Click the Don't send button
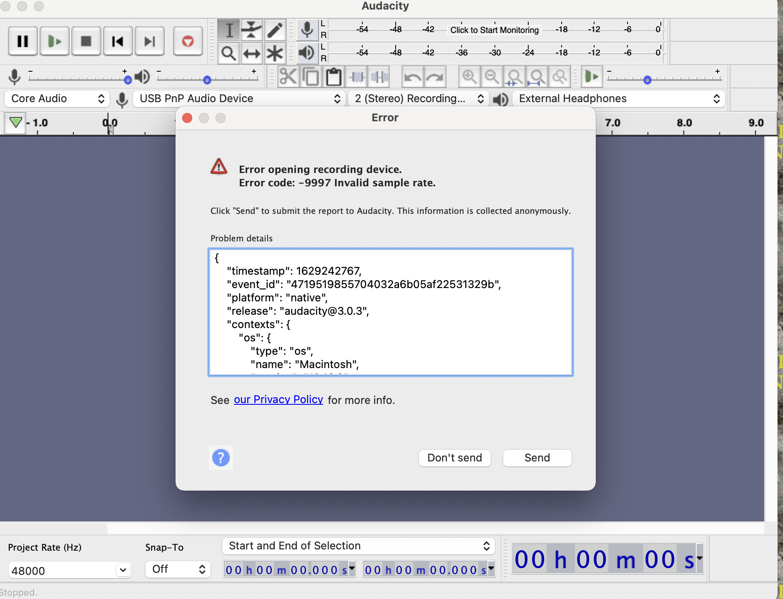Screen dimensions: 783x599 pos(454,458)
